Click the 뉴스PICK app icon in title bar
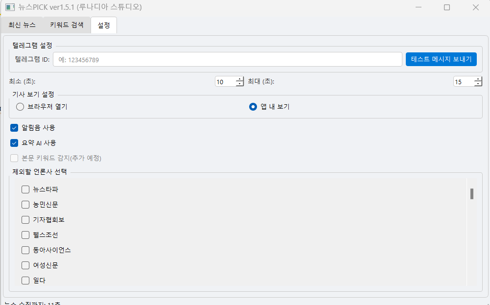This screenshot has height=305, width=490. point(9,8)
